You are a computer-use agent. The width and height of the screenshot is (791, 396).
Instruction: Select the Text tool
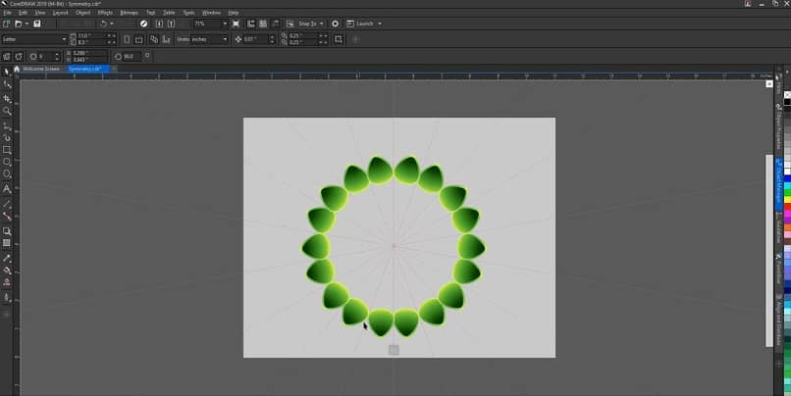pyautogui.click(x=7, y=189)
